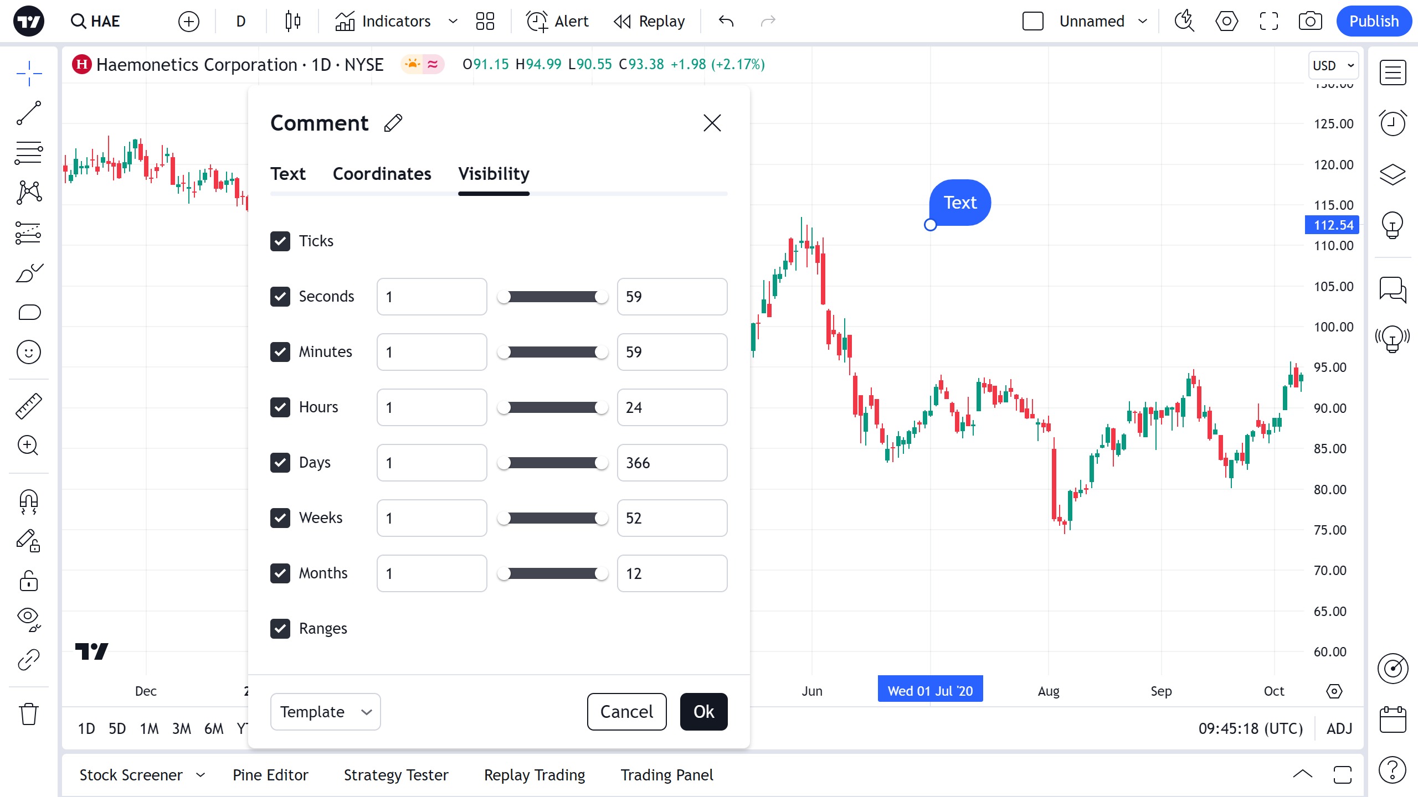This screenshot has width=1418, height=797.
Task: Enable the magnet snapping mode
Action: pos(29,501)
